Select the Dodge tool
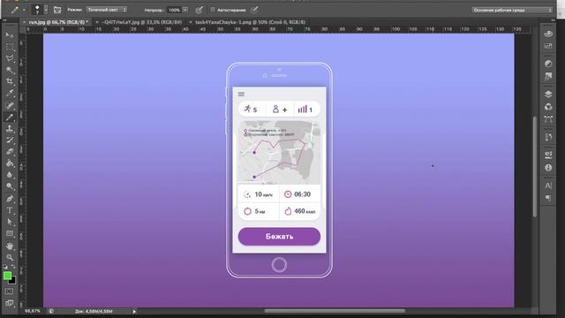The image size is (565, 318). click(x=10, y=186)
